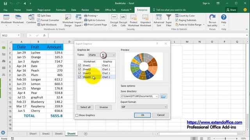250x140 pixels.
Task: Click Split to Columns tool
Action: click(95, 20)
